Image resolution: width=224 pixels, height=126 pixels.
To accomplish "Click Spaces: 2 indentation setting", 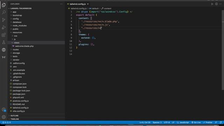I will pos(157,122).
